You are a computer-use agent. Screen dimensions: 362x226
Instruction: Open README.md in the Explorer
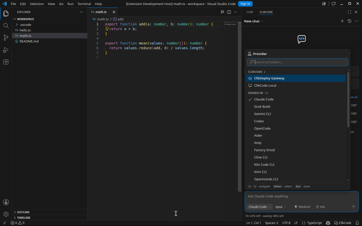coord(50,41)
